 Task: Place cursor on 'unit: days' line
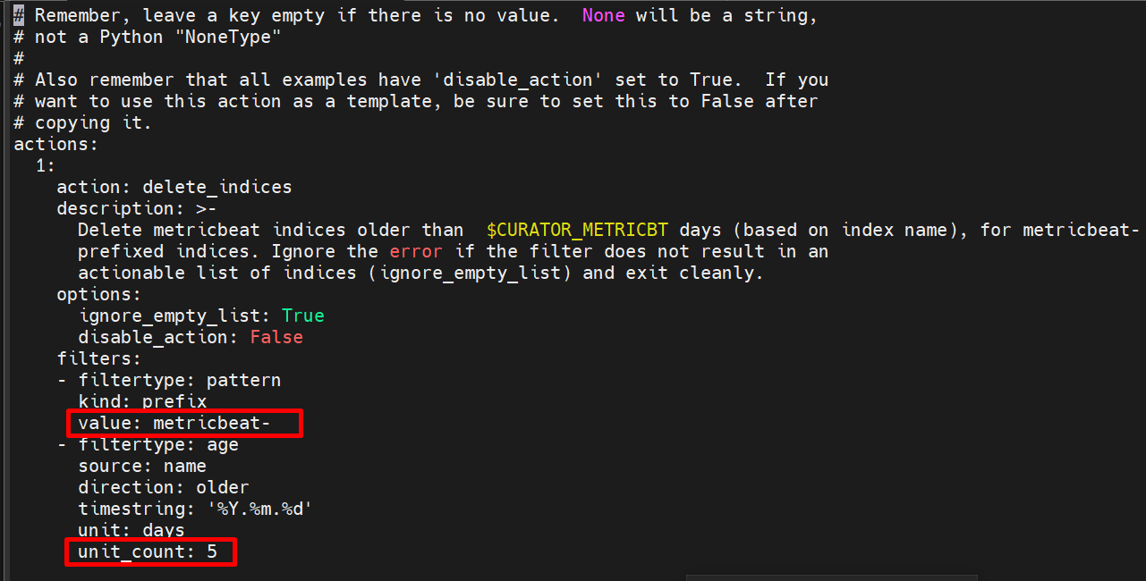[131, 530]
